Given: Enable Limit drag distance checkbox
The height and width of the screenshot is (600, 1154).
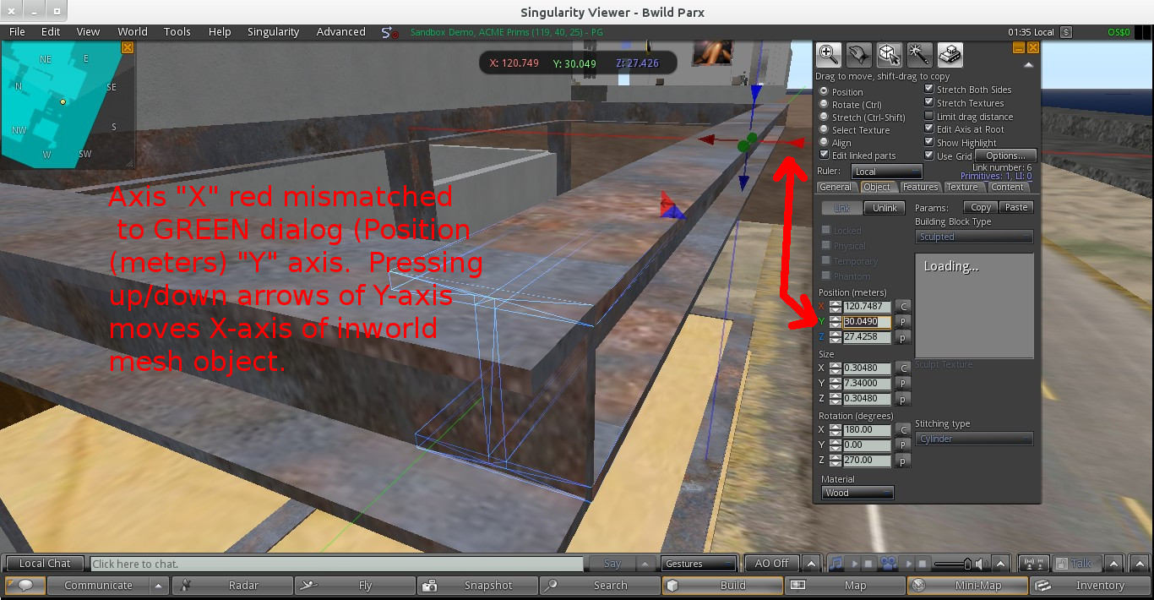Looking at the screenshot, I should [929, 116].
